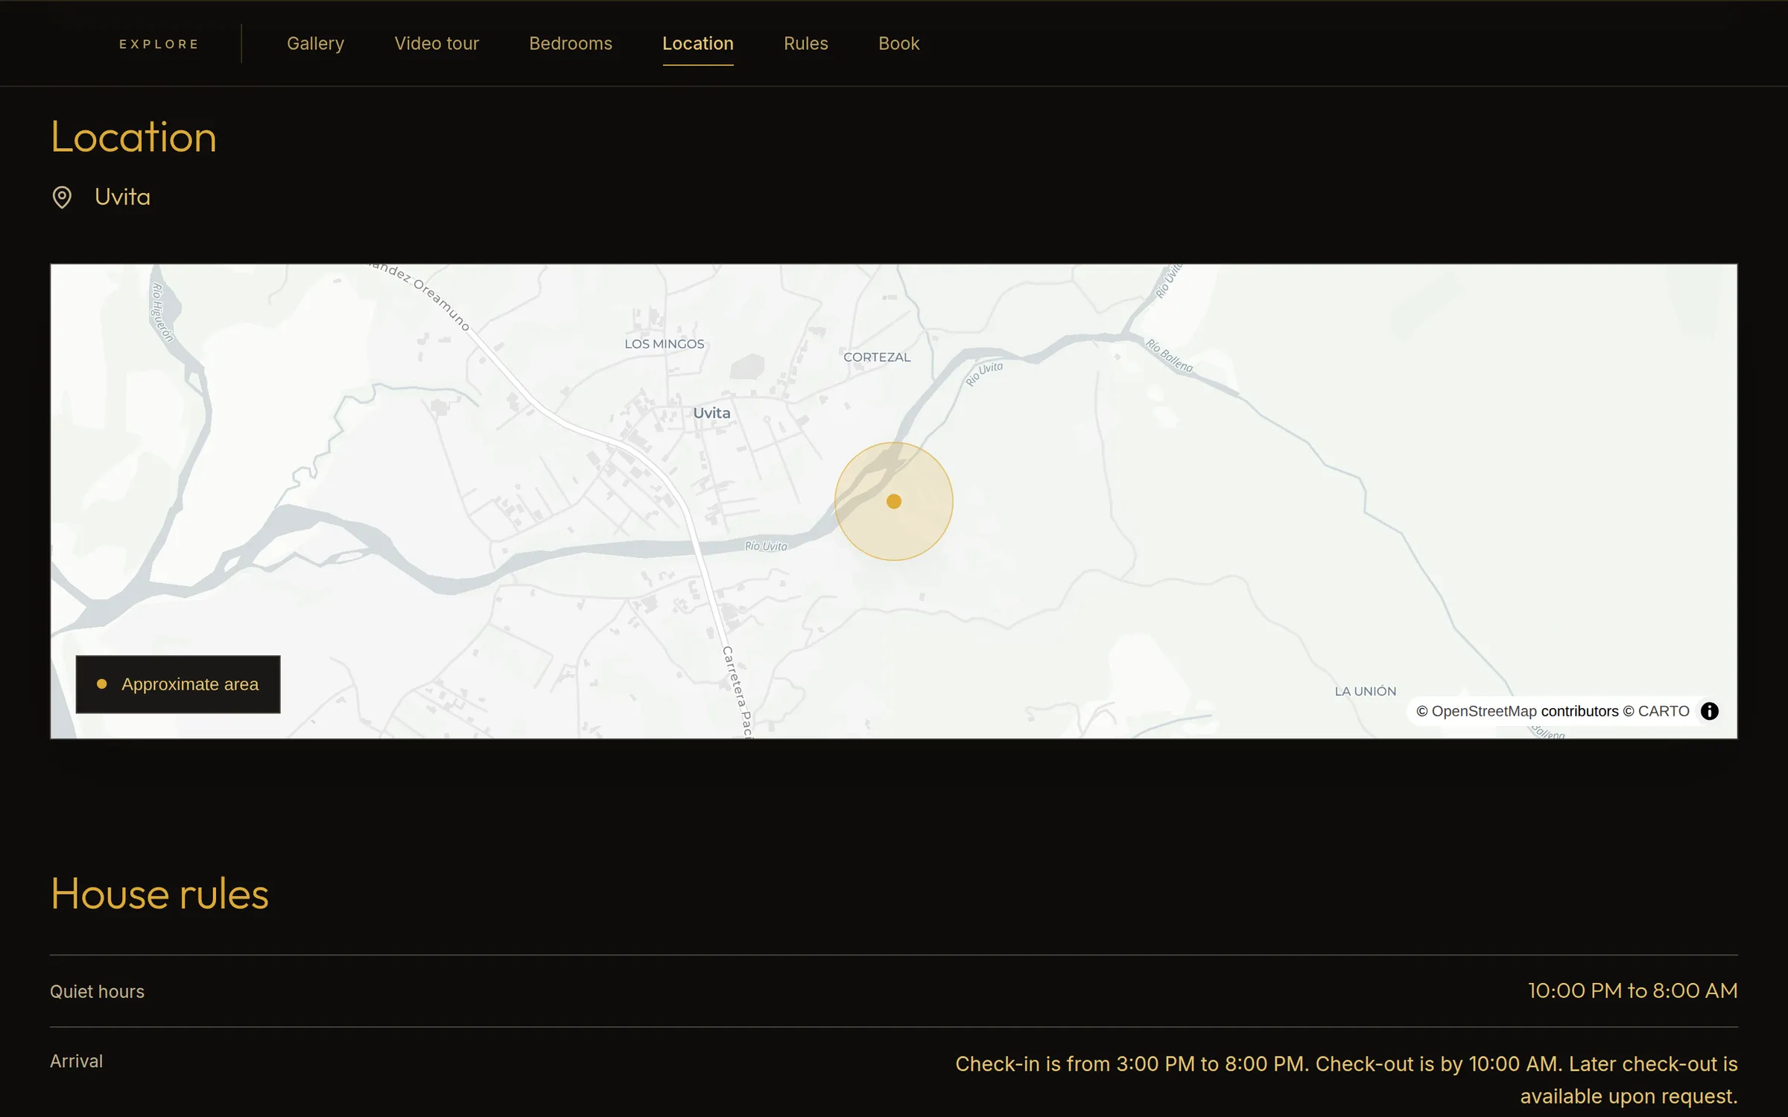Image resolution: width=1788 pixels, height=1117 pixels.
Task: Click the Uvita location name under the heading
Action: tap(122, 197)
